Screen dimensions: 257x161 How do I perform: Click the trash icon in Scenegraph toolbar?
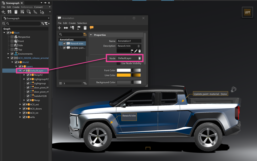click(x=16, y=12)
